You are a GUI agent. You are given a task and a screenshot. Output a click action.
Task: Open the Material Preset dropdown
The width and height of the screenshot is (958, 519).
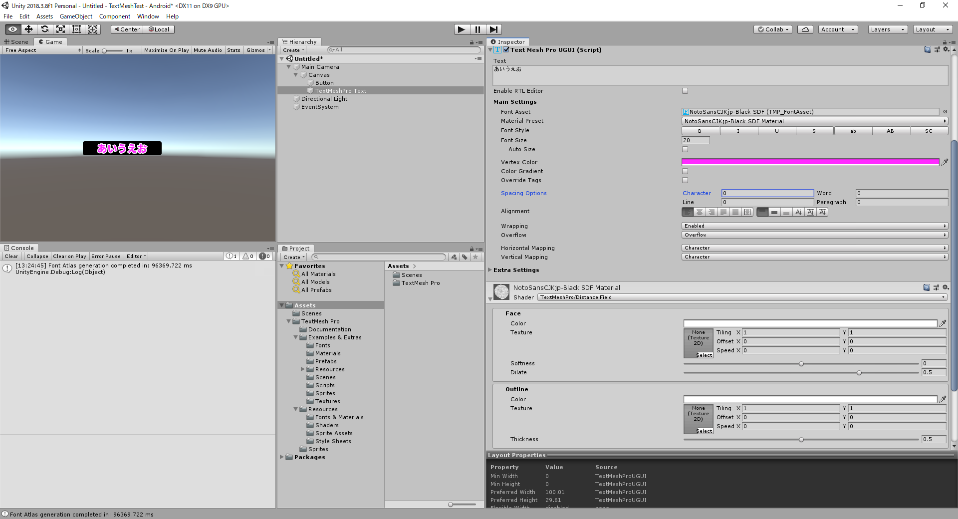click(815, 121)
